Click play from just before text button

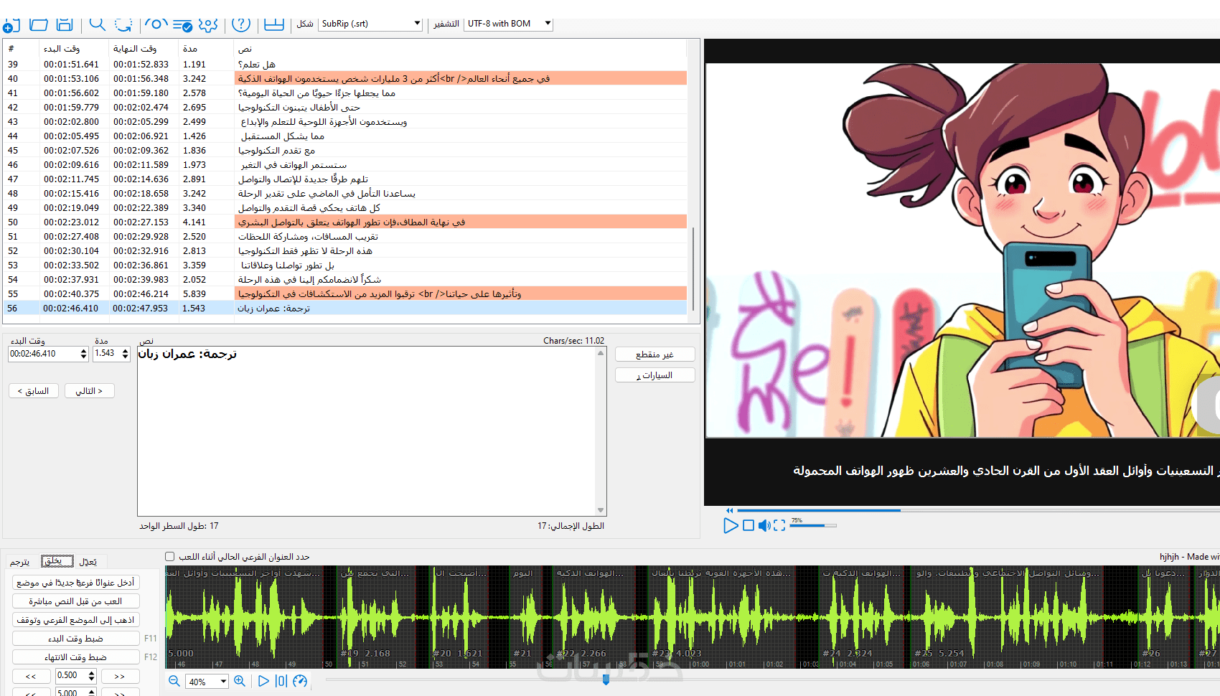[75, 601]
